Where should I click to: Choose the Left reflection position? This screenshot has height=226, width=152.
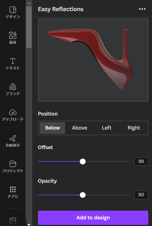click(107, 128)
